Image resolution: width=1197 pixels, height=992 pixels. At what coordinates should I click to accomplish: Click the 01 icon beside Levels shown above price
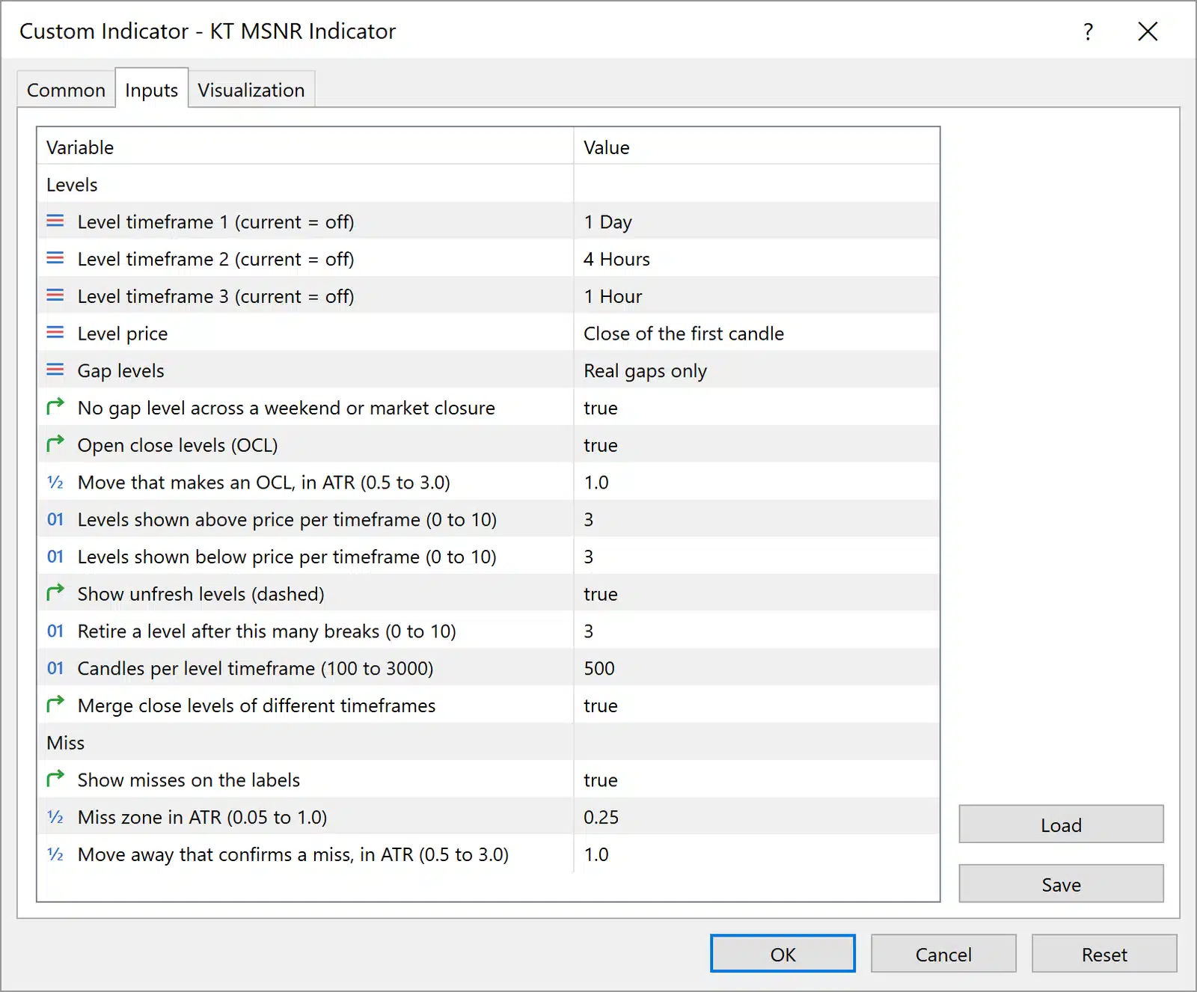click(x=55, y=519)
